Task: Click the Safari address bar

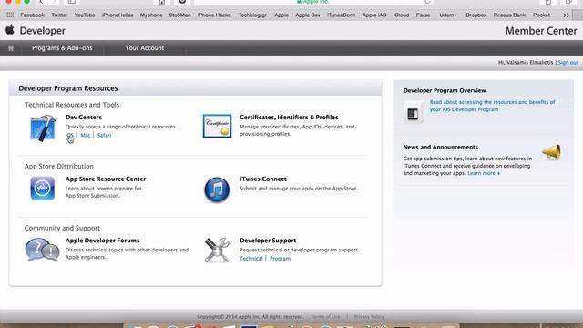Action: click(313, 2)
